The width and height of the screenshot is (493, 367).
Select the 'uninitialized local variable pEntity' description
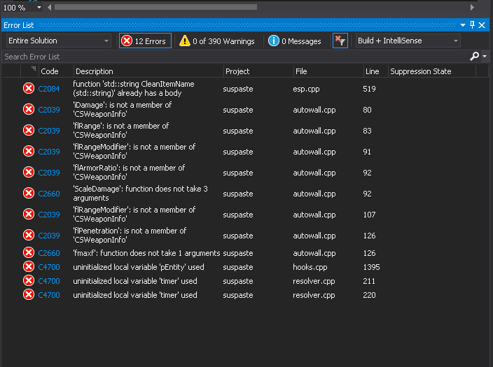click(x=139, y=267)
